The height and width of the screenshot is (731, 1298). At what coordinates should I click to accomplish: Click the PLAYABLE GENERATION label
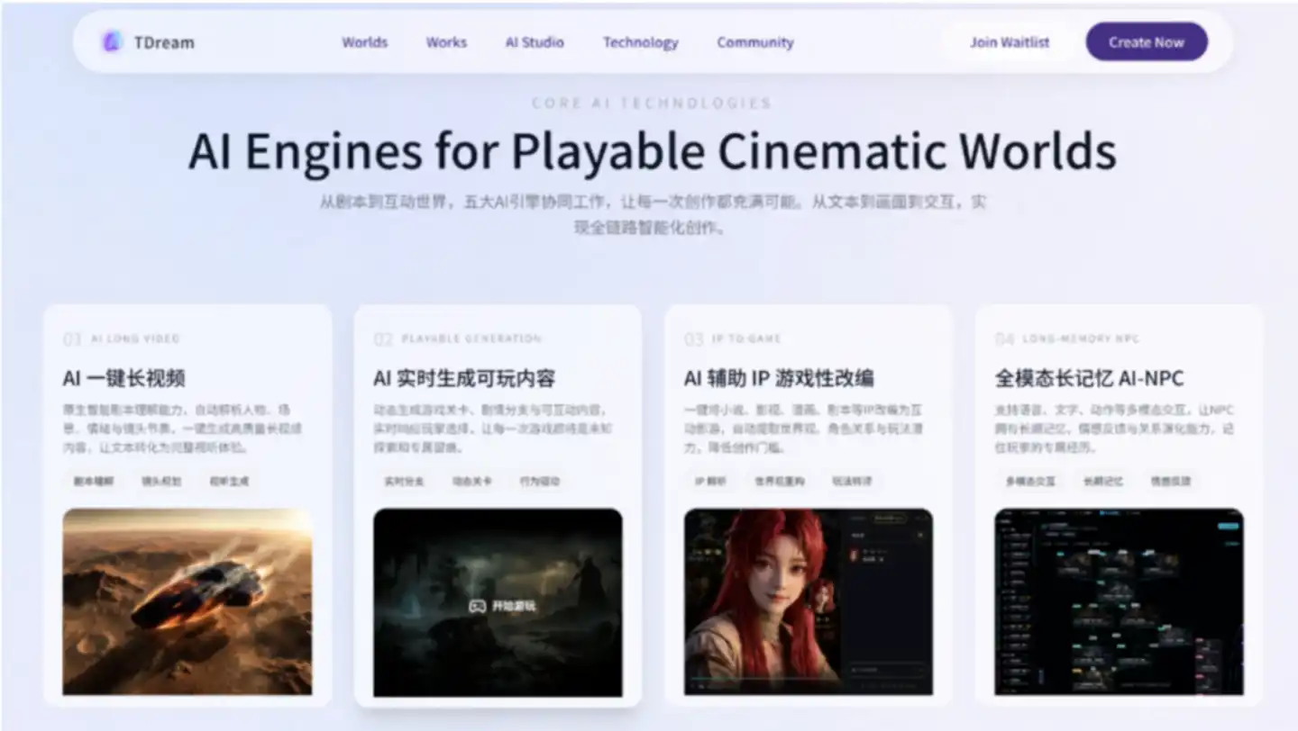coord(471,338)
